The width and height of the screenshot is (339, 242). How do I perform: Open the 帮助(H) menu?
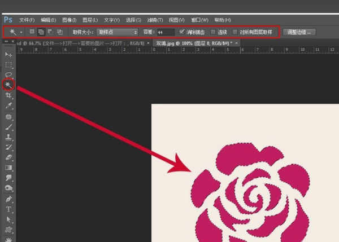(223, 20)
